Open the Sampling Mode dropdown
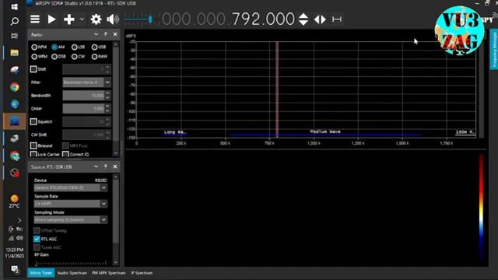Screen dimensions: 498x280 71,219
